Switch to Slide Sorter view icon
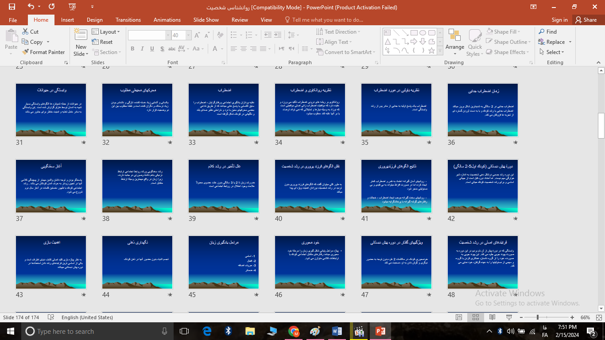The height and width of the screenshot is (340, 605). pyautogui.click(x=475, y=317)
